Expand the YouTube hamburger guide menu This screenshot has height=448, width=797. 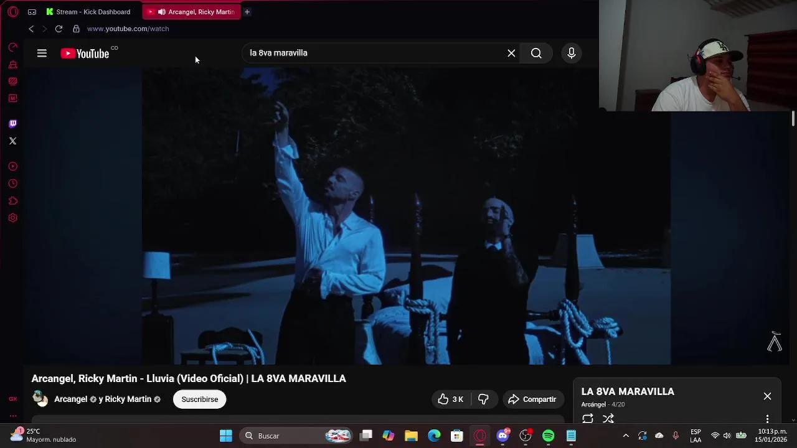click(42, 54)
